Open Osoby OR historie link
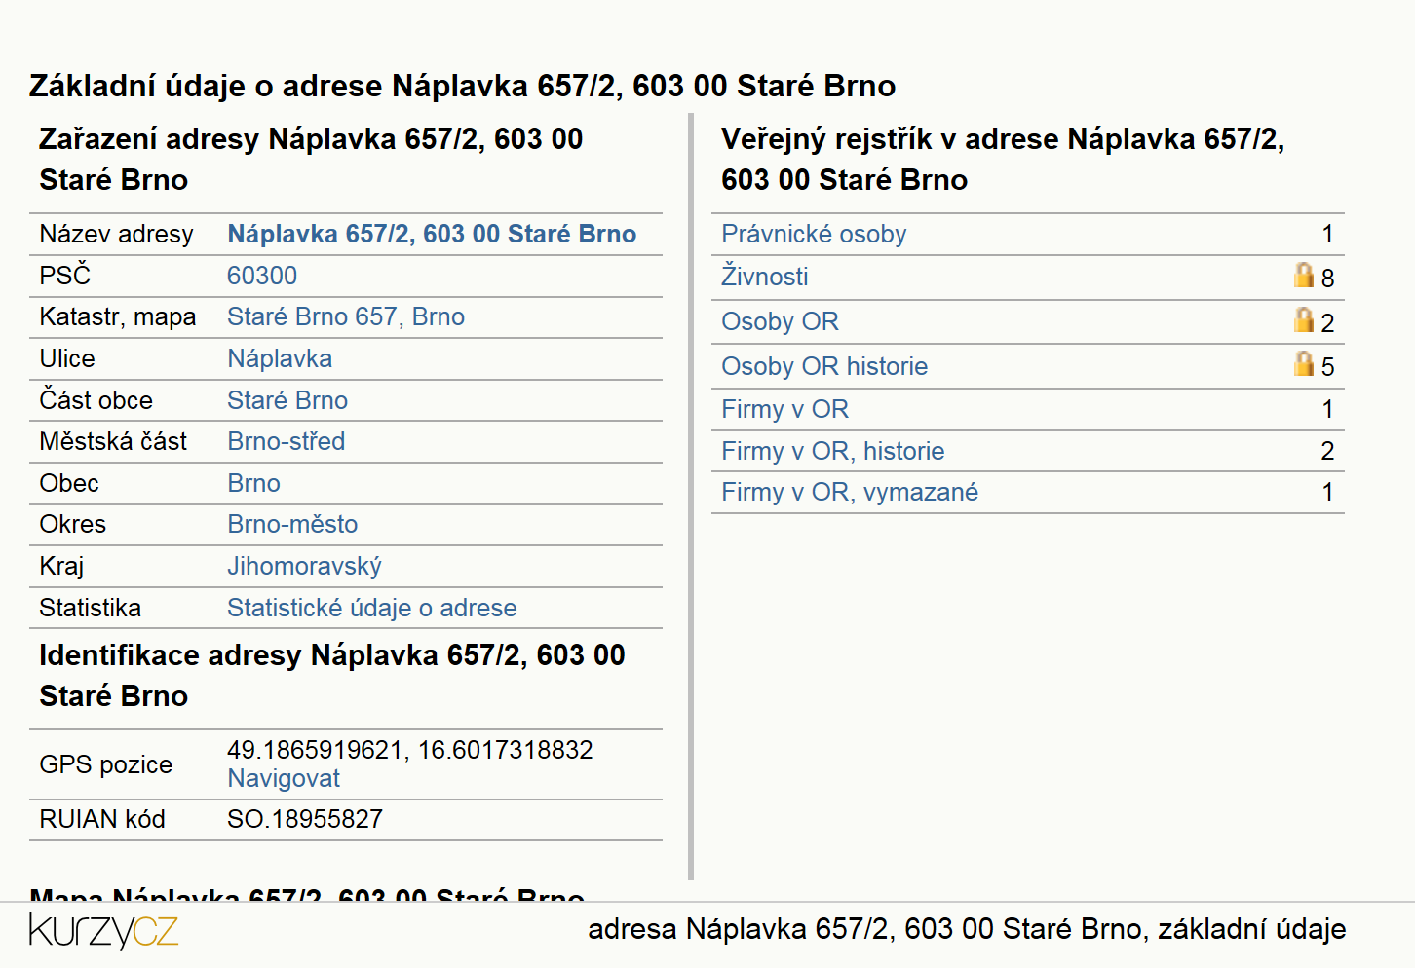This screenshot has width=1415, height=968. pyautogui.click(x=824, y=366)
